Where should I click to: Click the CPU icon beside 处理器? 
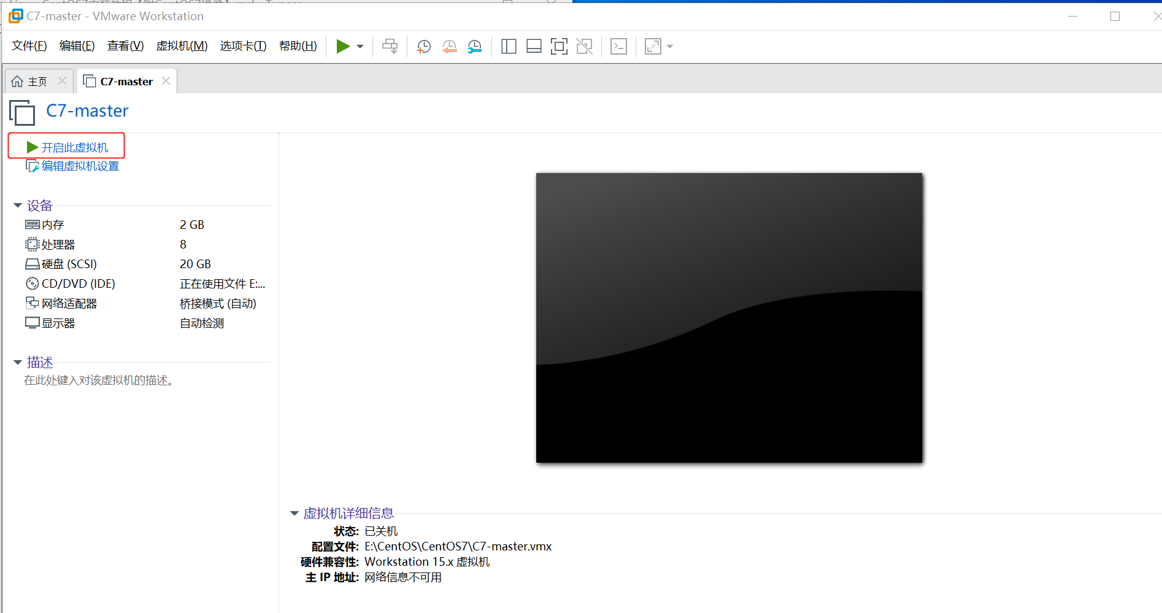[x=32, y=245]
